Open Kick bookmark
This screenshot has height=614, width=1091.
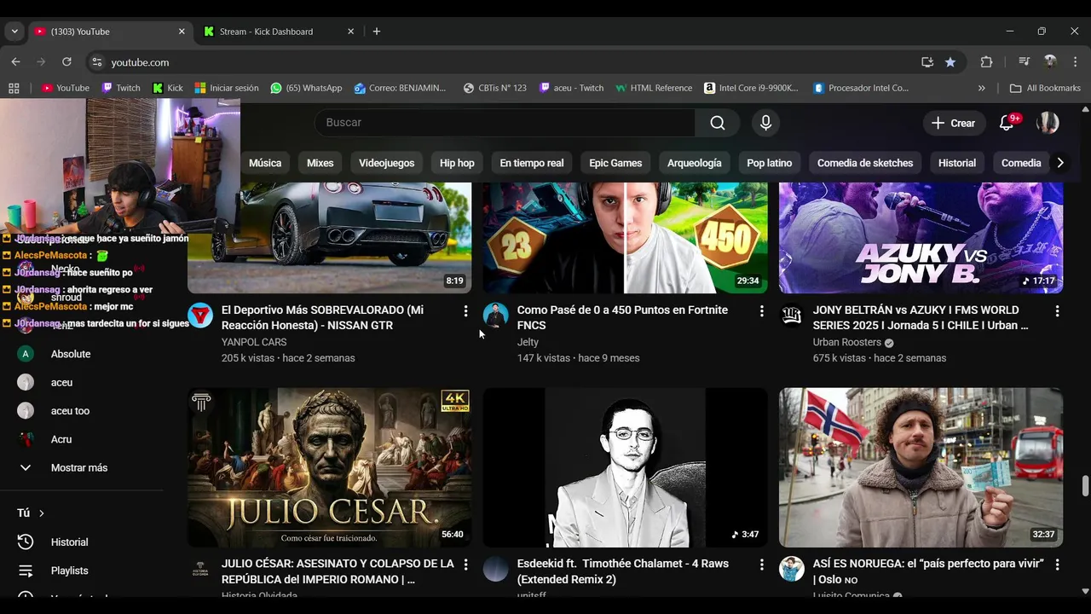pos(168,88)
